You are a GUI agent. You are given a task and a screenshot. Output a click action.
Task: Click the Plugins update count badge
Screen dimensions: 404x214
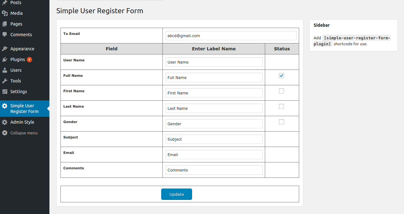pyautogui.click(x=29, y=59)
